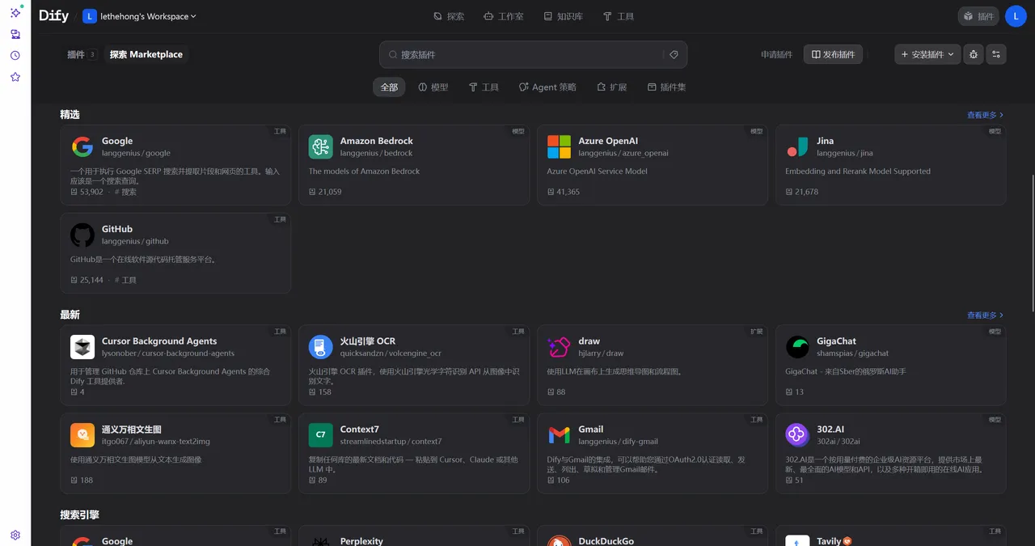Click the hjlarry / draw author text
The height and width of the screenshot is (546, 1035).
pos(601,353)
